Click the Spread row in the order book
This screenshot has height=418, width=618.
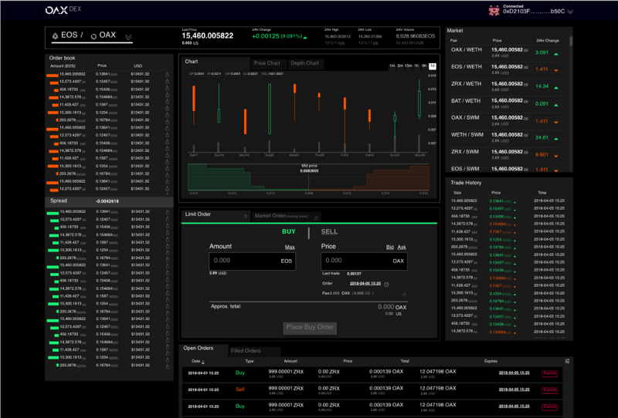pyautogui.click(x=109, y=201)
